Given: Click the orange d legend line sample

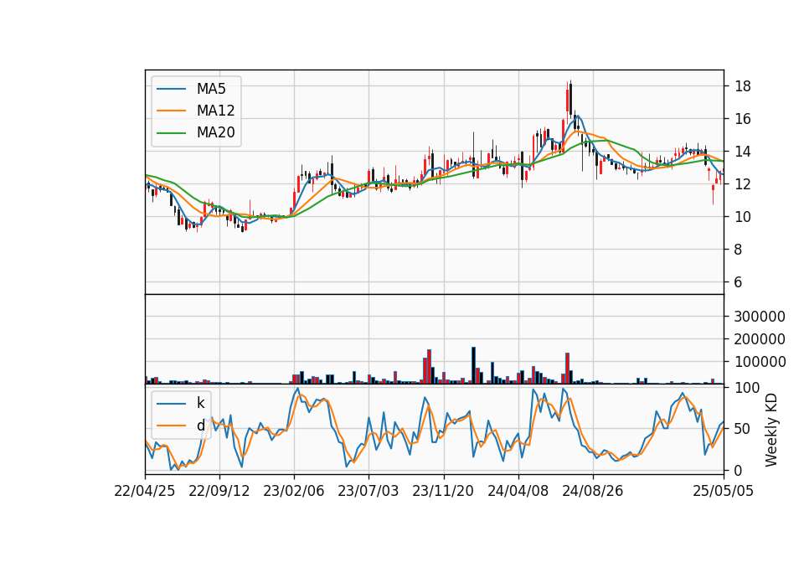Looking at the screenshot, I should coord(171,426).
